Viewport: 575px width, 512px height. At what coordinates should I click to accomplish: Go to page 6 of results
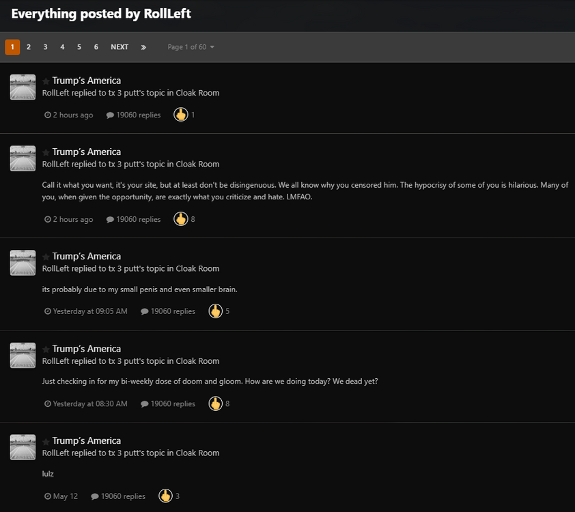coord(96,47)
